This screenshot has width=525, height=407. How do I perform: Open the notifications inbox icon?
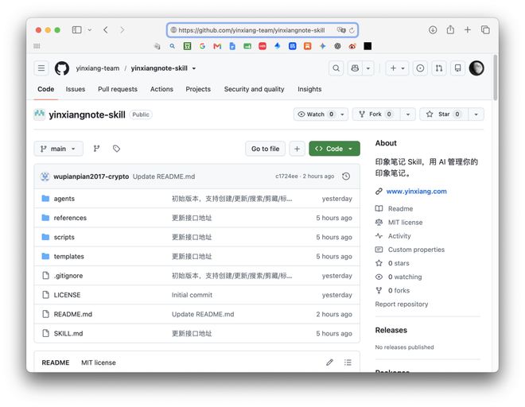point(457,68)
